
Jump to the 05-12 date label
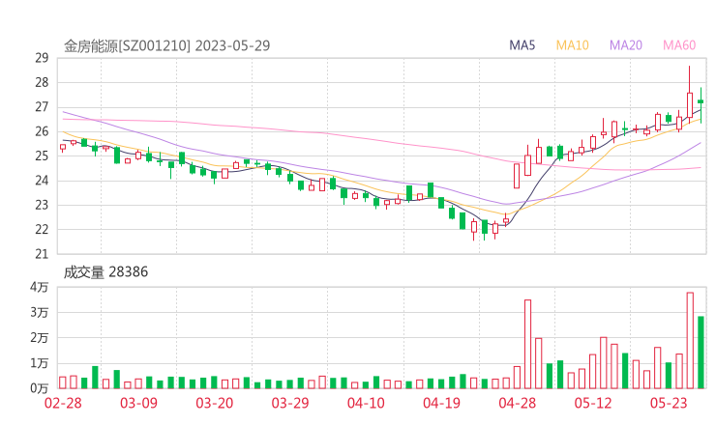coord(593,402)
